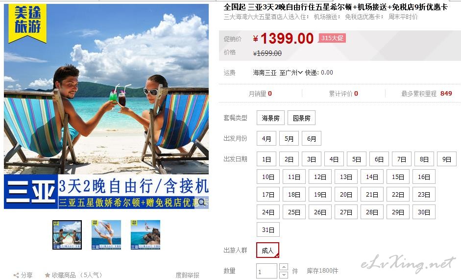Show the second thumbnail of dancing woman
This screenshot has width=461, height=280.
coord(106,235)
